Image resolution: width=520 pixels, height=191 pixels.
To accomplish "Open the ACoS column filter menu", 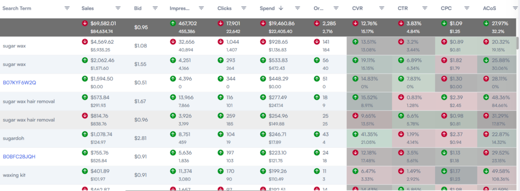I will click(511, 8).
